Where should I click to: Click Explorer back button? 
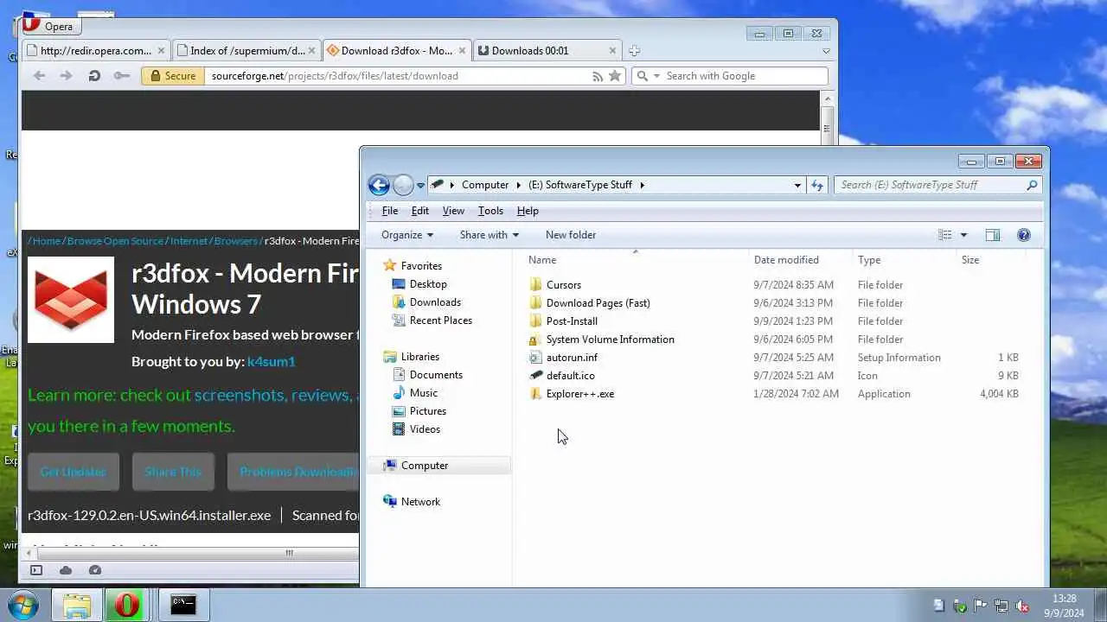(x=379, y=185)
